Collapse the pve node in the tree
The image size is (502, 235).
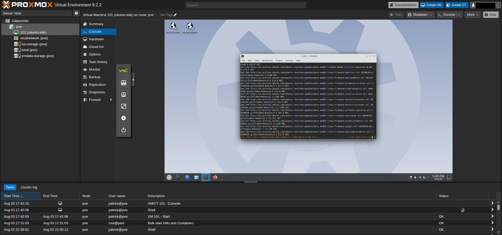[x=8, y=27]
